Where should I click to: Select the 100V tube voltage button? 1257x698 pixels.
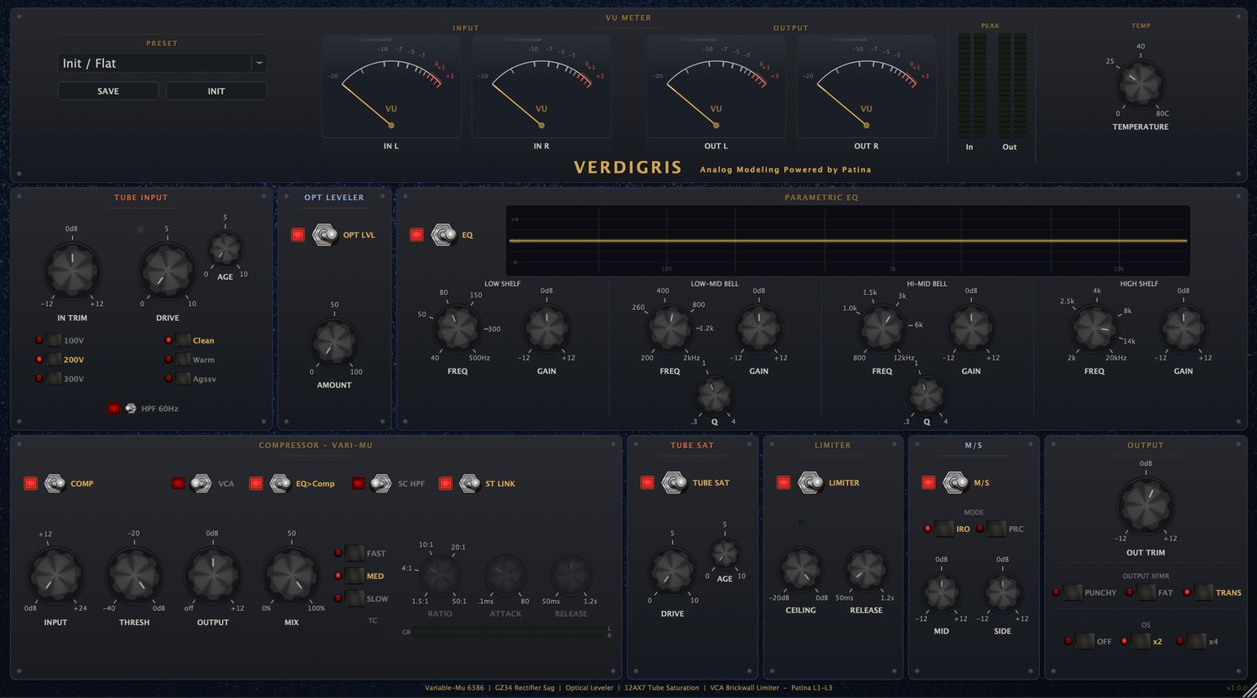point(54,340)
